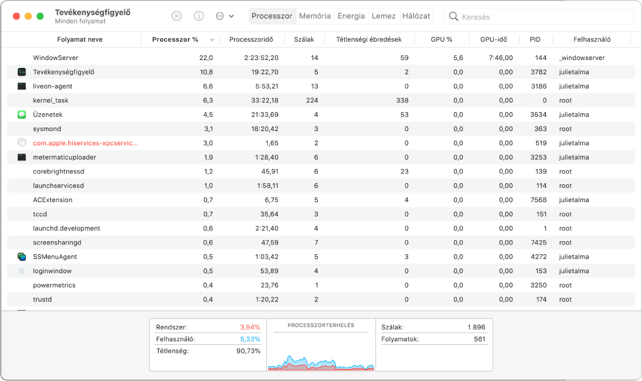Click the shield icon beside com.apple.hiservices

click(x=21, y=143)
